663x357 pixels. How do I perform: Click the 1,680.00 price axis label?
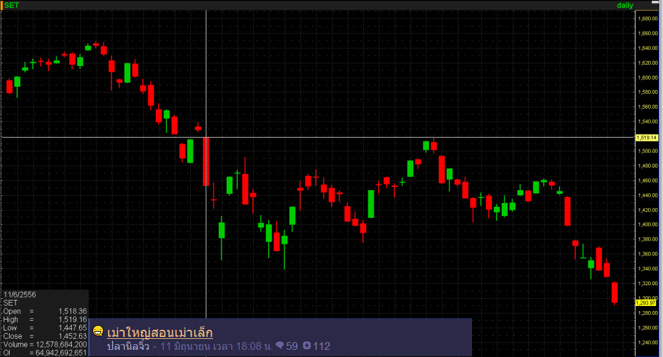[647, 19]
